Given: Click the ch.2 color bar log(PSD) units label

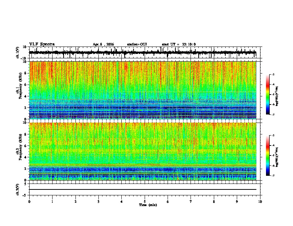Looking at the screenshot, I should 277,157.
